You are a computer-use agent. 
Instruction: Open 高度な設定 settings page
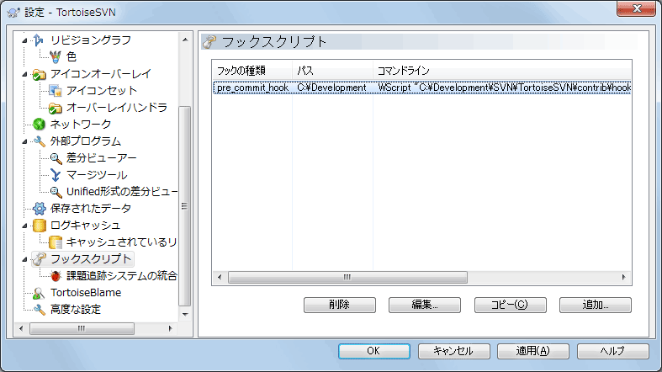[x=76, y=310]
